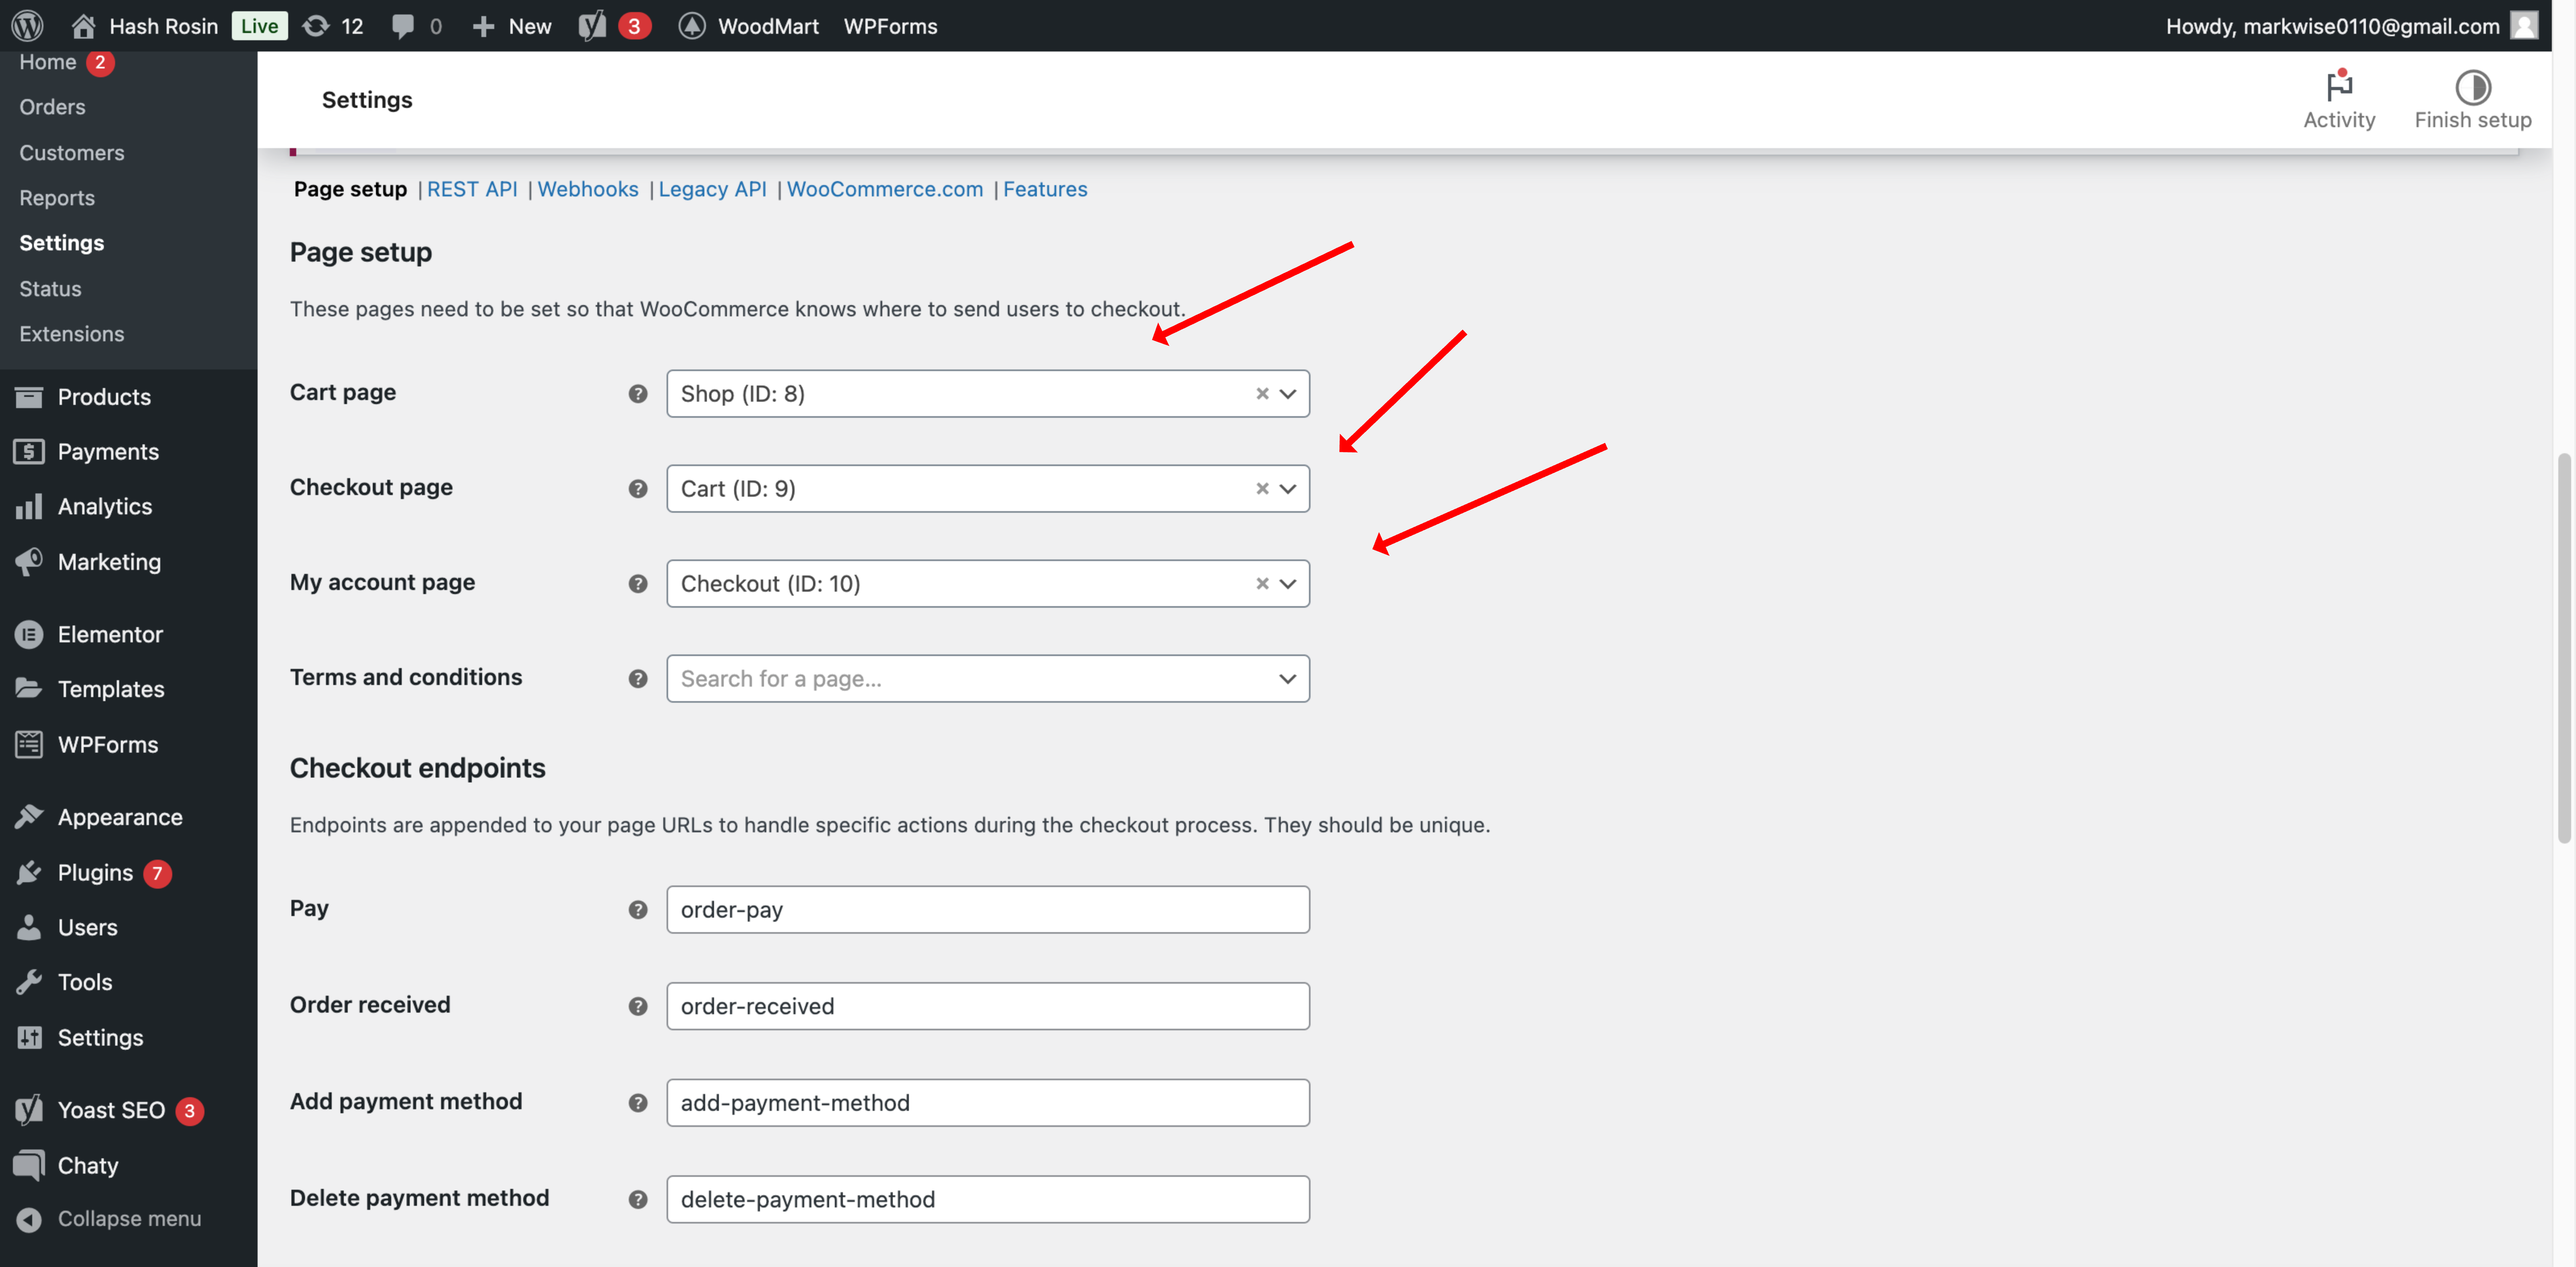Open the WordPress logo menu
The height and width of the screenshot is (1267, 2576).
[27, 26]
